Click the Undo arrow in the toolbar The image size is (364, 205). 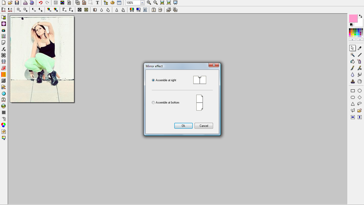tap(40, 3)
